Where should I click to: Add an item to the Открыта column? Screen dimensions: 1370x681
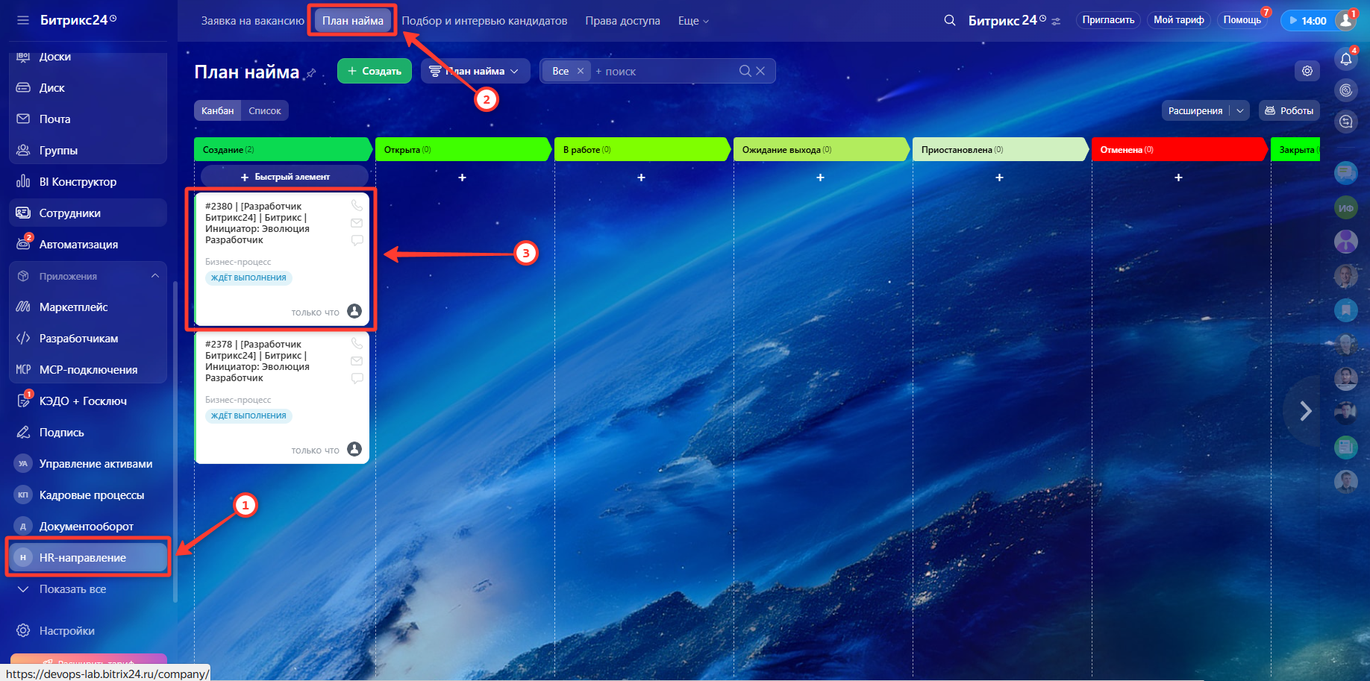coord(463,178)
